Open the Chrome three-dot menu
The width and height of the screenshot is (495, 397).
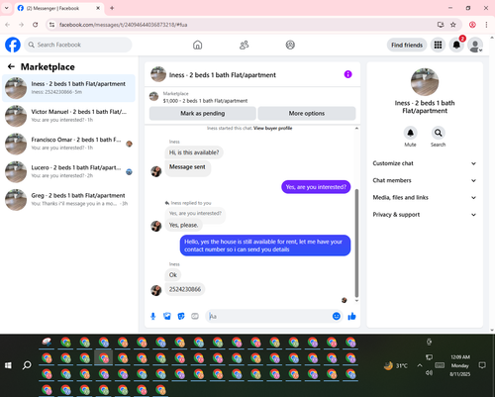point(486,25)
